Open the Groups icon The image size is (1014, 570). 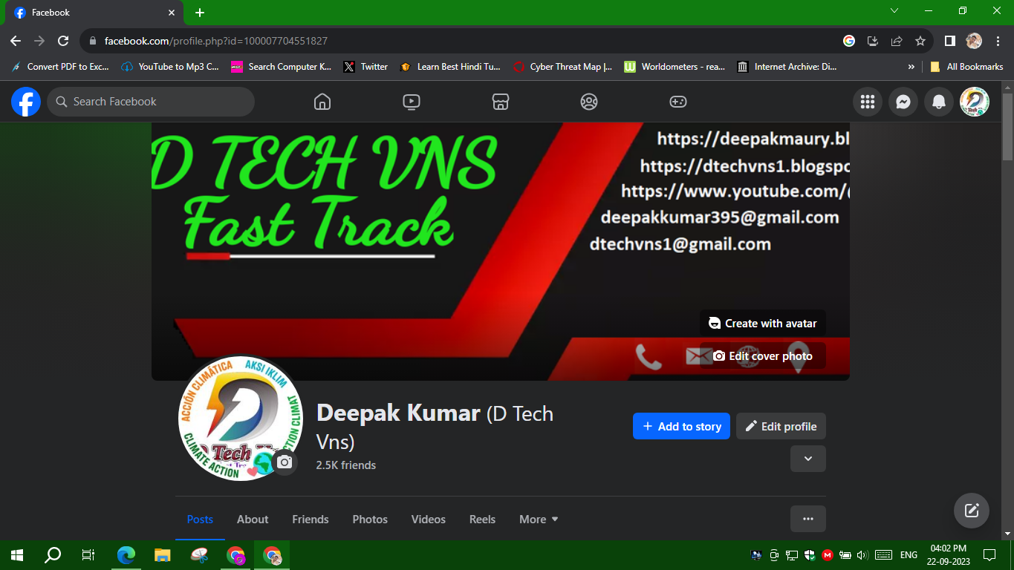[x=589, y=102]
